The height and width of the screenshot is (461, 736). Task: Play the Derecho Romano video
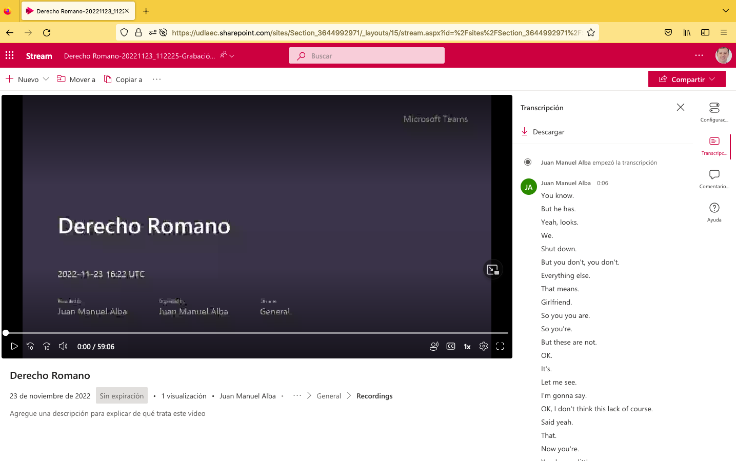click(14, 347)
